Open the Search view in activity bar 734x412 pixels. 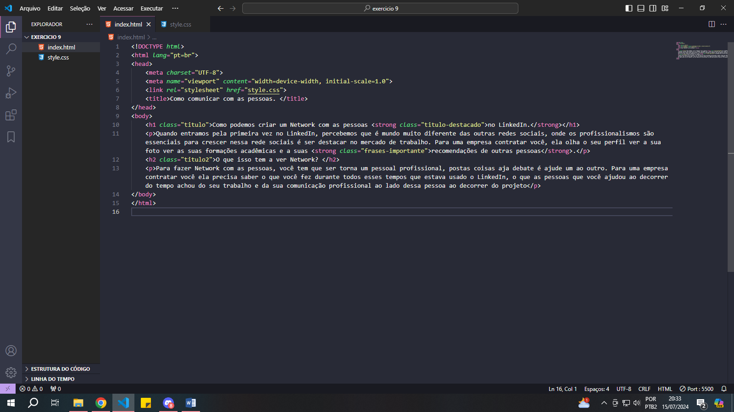click(11, 49)
